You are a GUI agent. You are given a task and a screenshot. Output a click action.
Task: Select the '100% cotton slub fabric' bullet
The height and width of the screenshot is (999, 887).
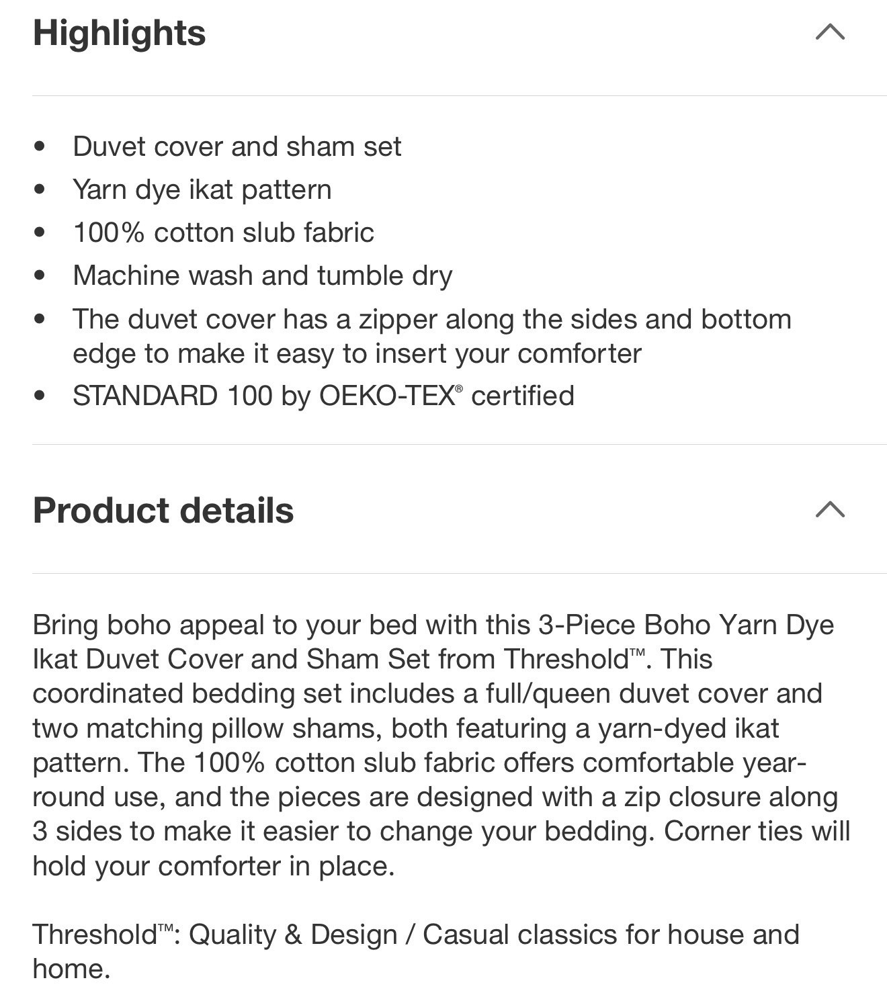pos(223,232)
